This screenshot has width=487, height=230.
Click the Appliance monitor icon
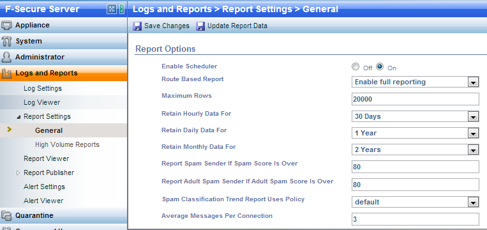[x=7, y=25]
